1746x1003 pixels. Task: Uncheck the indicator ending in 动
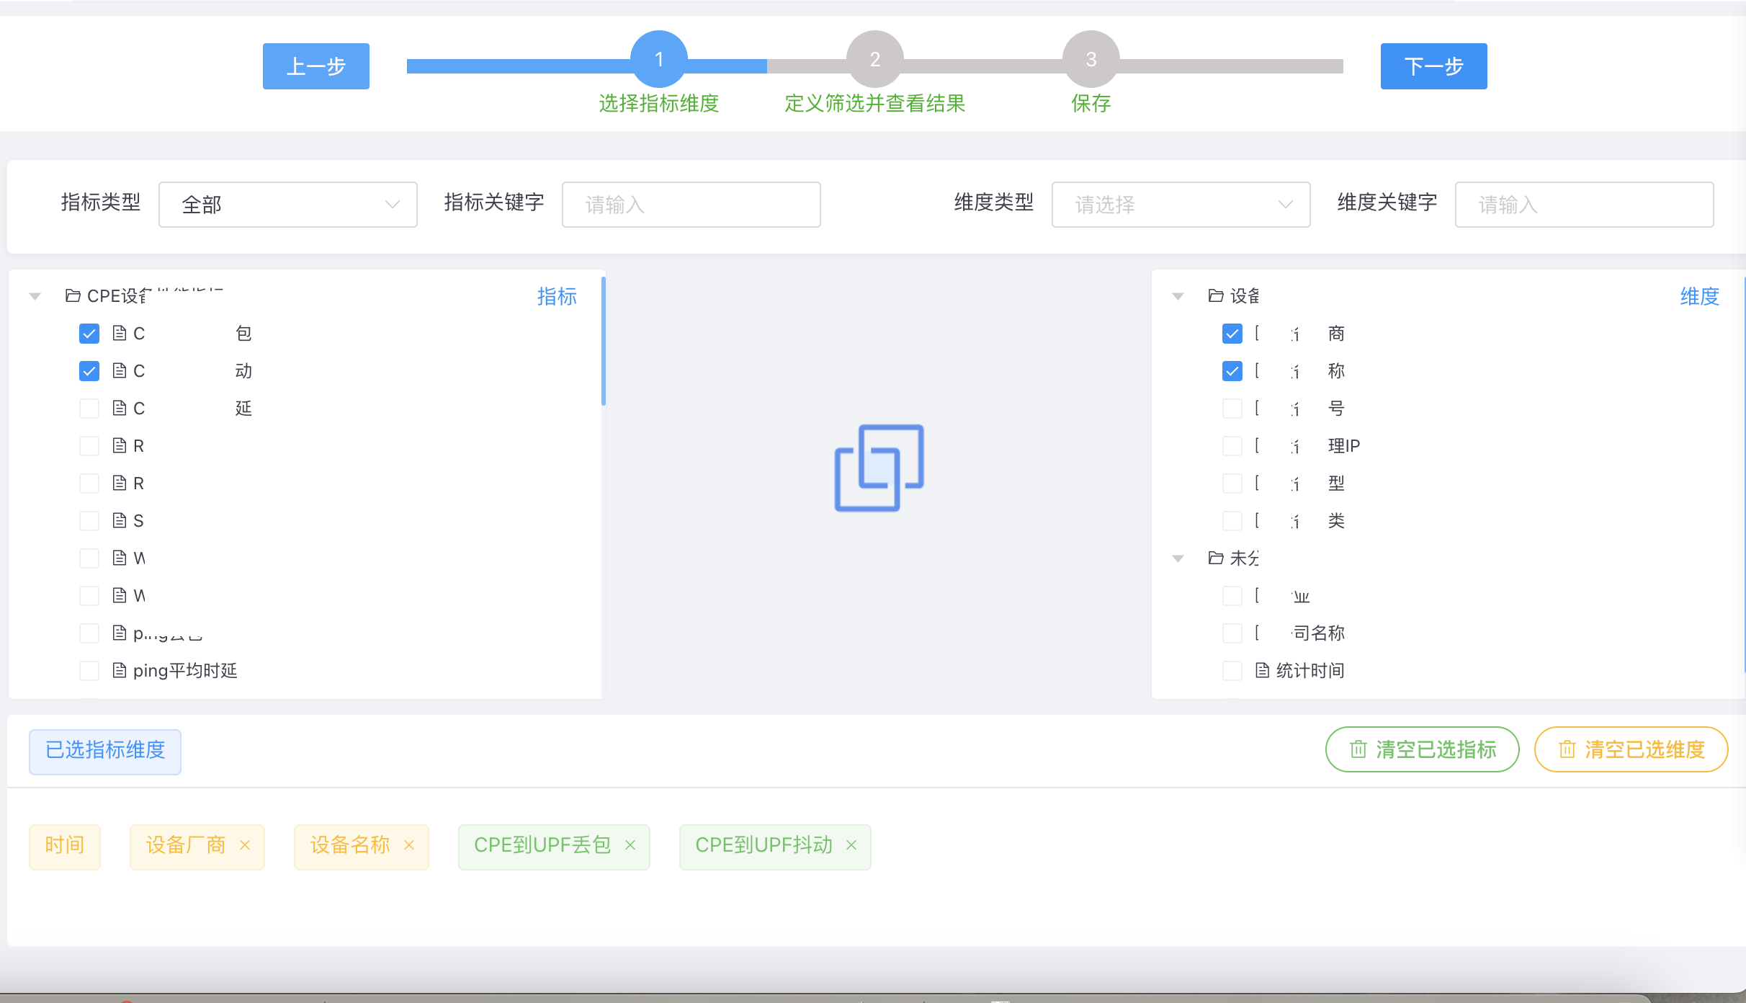tap(89, 371)
